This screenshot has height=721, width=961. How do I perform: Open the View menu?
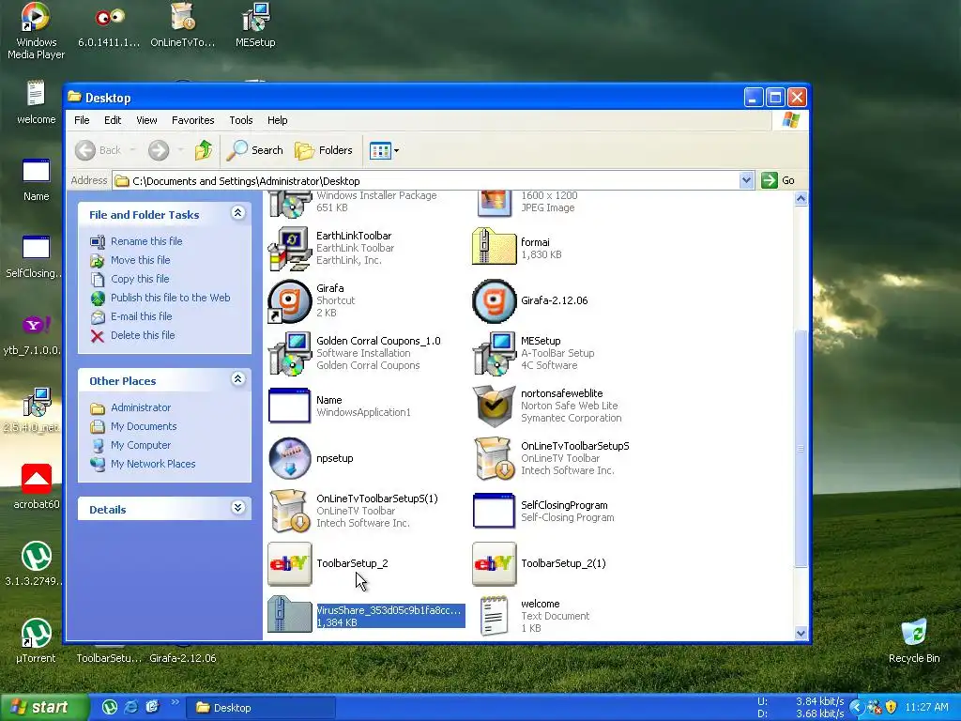146,120
